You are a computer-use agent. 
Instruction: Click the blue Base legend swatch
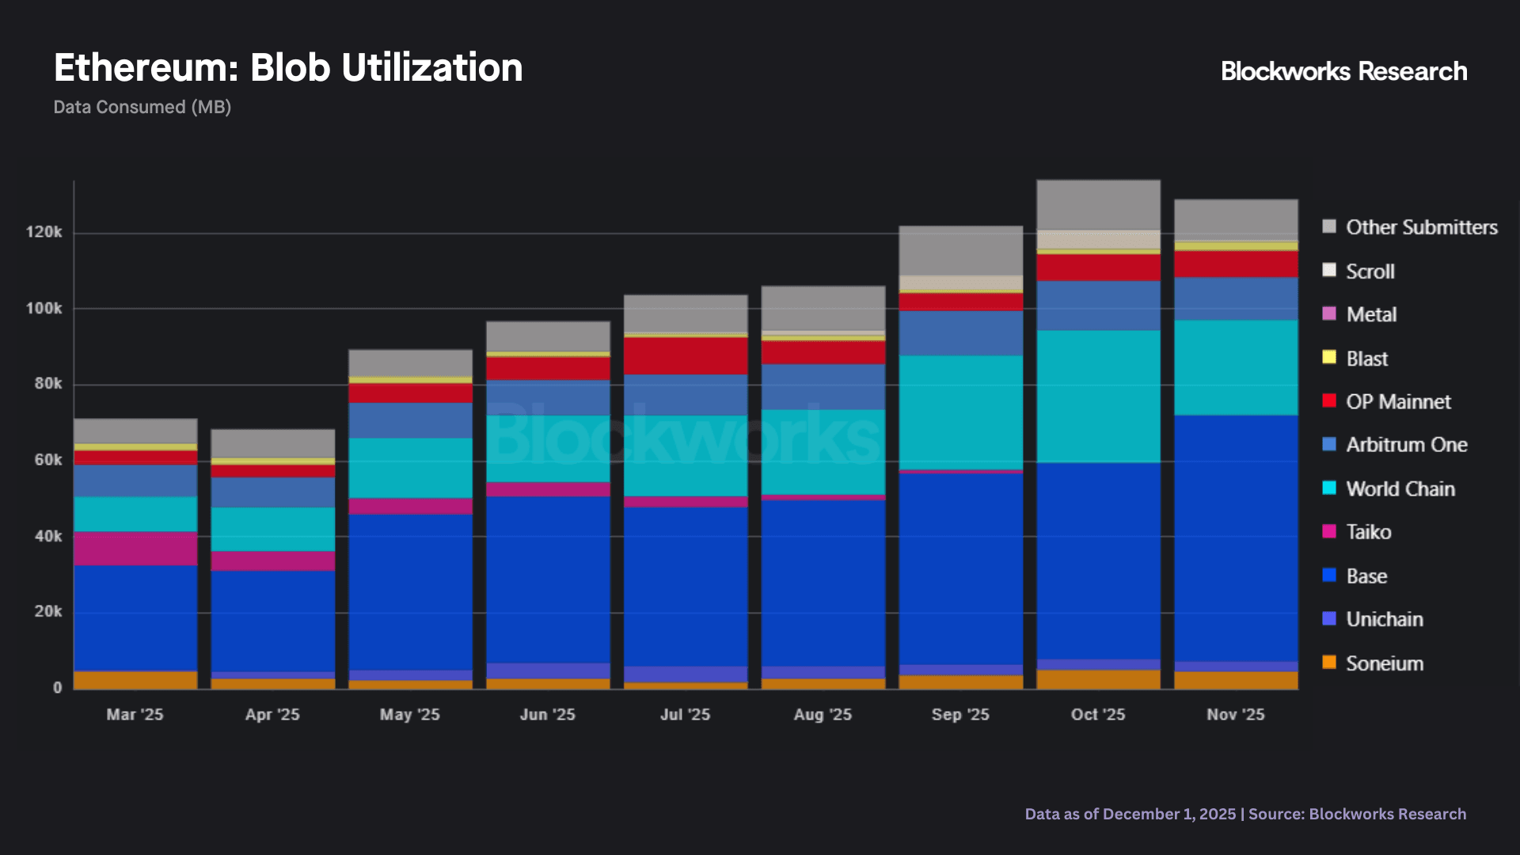click(x=1329, y=576)
